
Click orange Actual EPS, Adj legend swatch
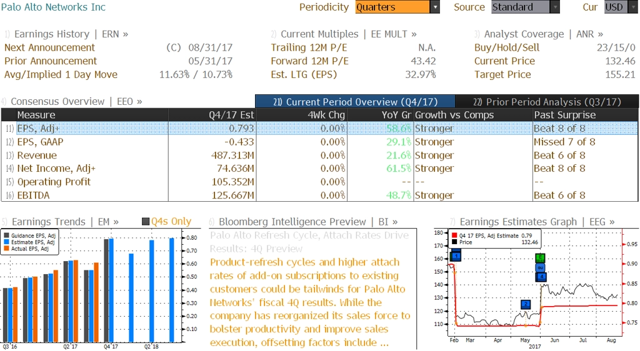[6, 249]
